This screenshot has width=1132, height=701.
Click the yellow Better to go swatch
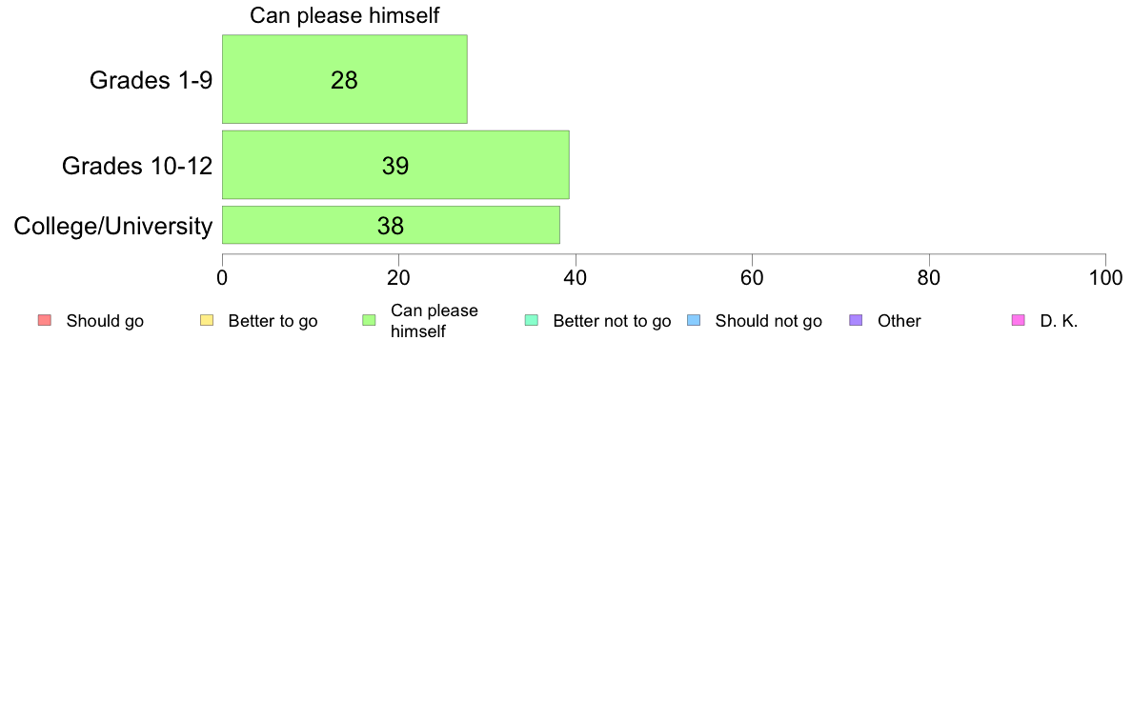(207, 321)
